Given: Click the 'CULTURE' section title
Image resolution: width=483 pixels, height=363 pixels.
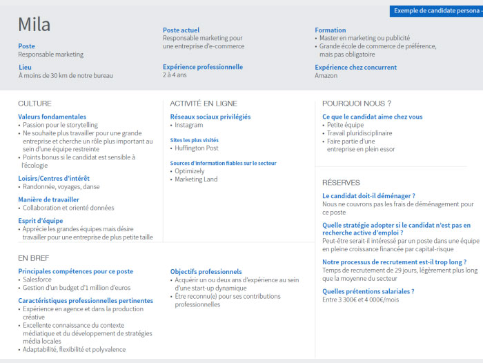Looking at the screenshot, I should tap(34, 104).
